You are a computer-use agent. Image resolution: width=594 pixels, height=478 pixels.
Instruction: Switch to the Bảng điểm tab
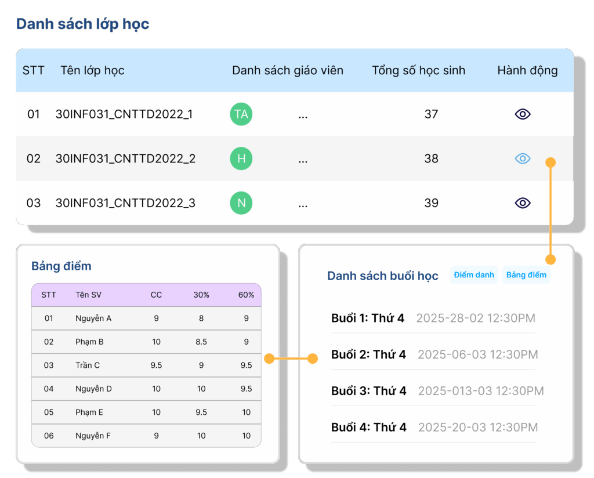click(x=526, y=275)
